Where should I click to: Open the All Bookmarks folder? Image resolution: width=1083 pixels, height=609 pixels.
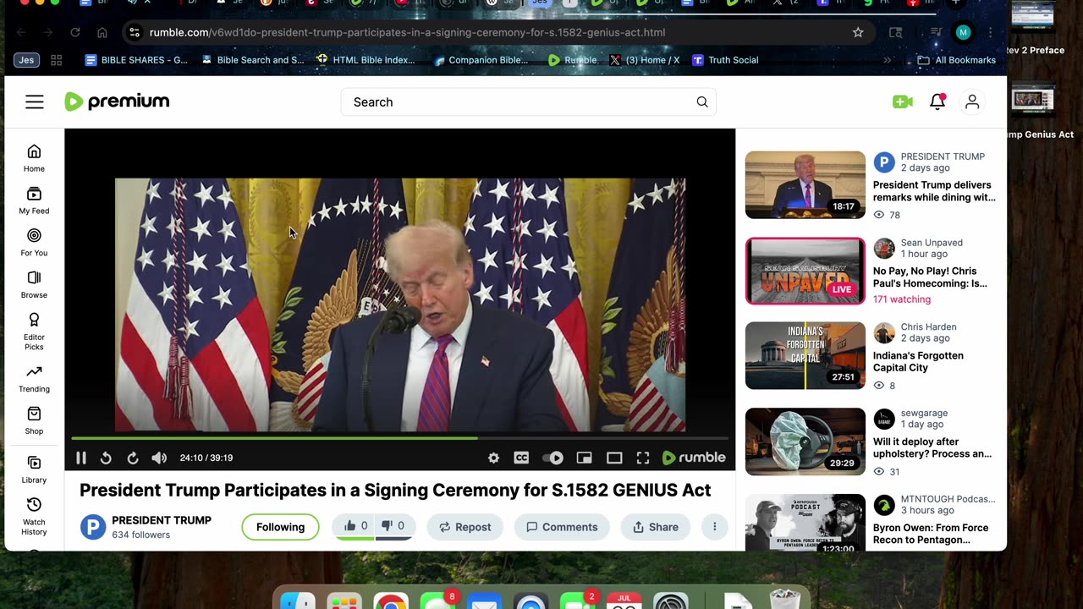[x=957, y=60]
